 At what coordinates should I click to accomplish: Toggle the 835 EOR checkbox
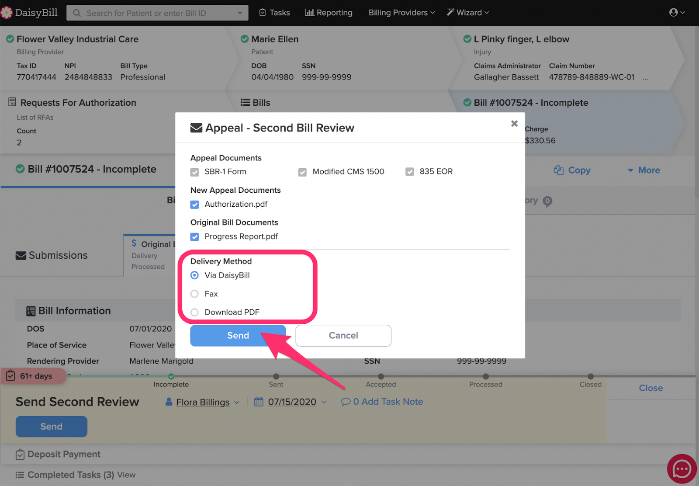(409, 172)
